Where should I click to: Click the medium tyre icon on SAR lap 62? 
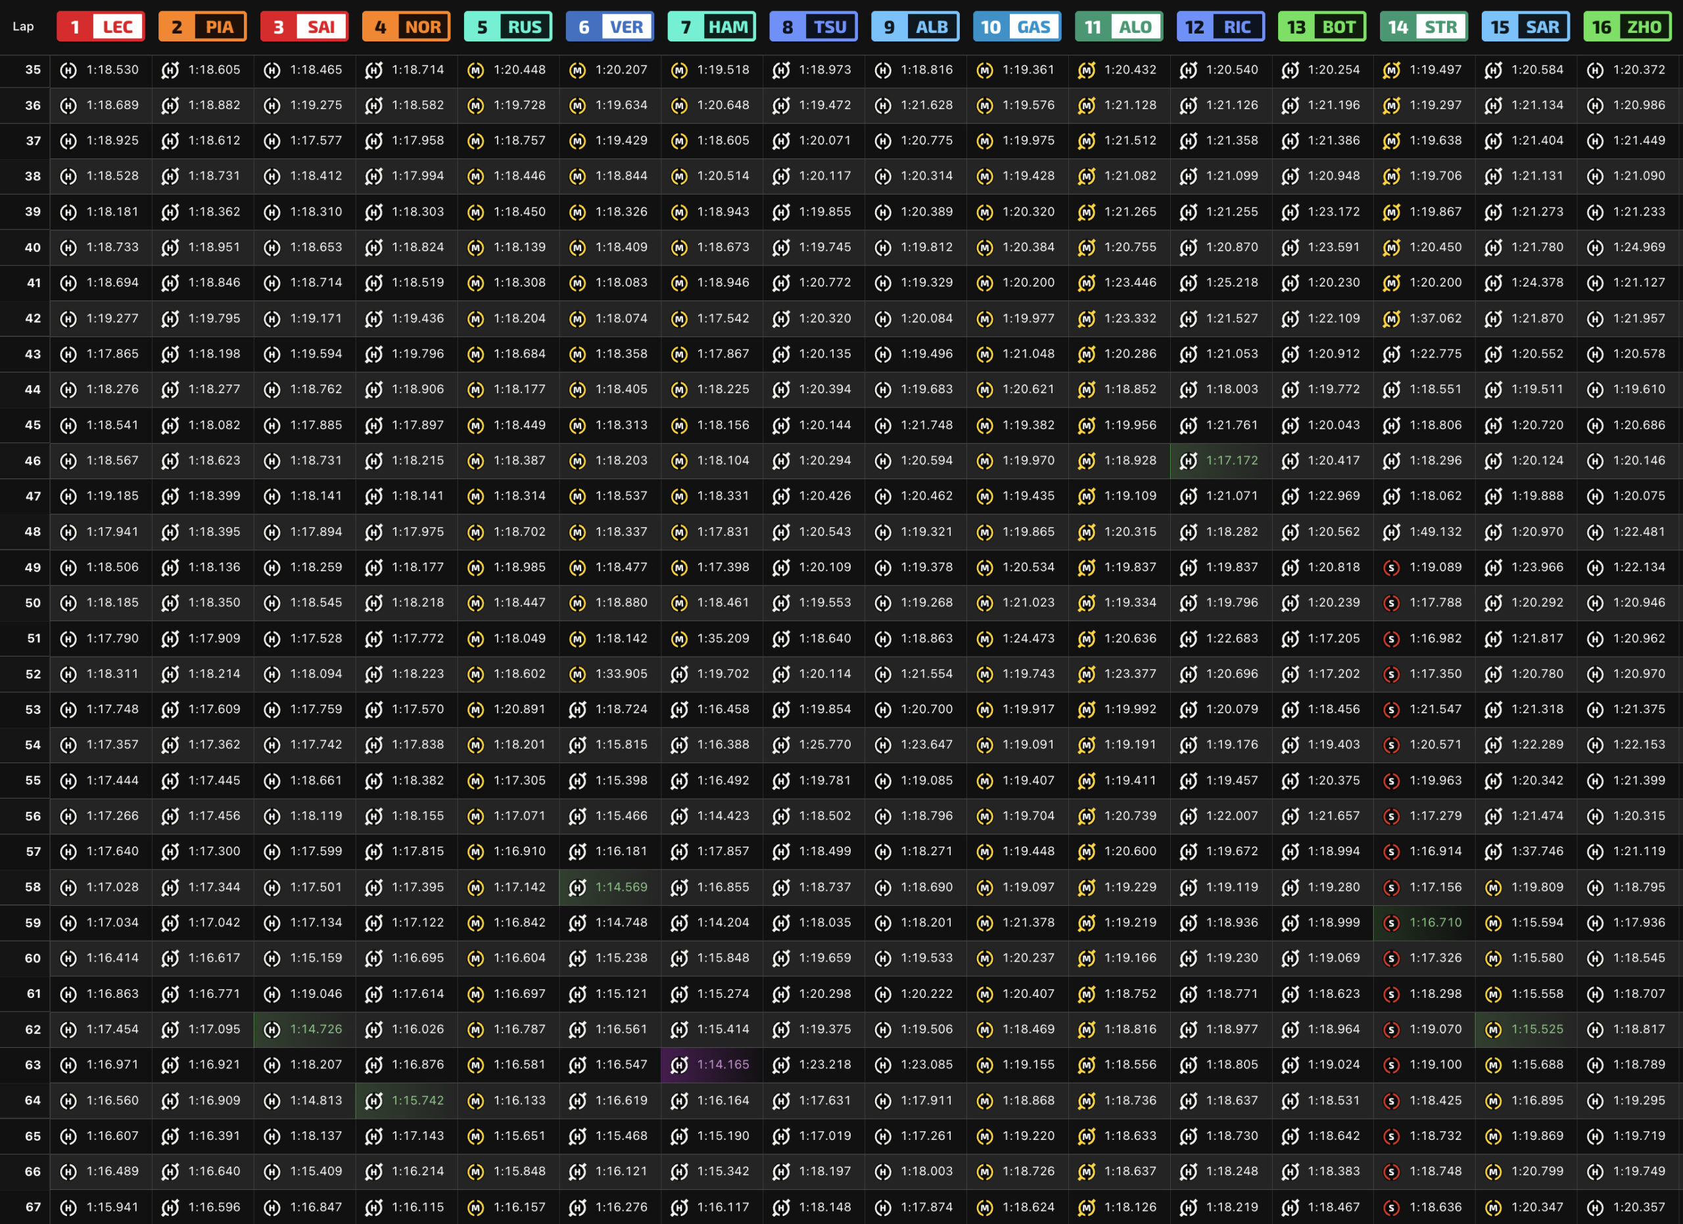coord(1494,1029)
